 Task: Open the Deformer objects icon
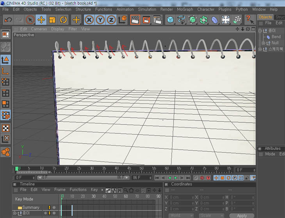(x=215, y=19)
